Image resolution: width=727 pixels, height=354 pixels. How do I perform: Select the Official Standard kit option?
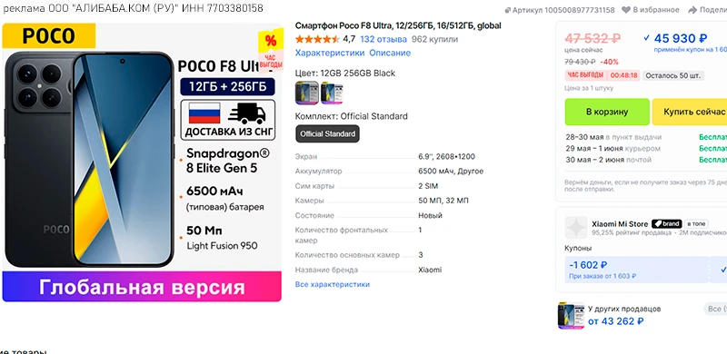pos(327,134)
